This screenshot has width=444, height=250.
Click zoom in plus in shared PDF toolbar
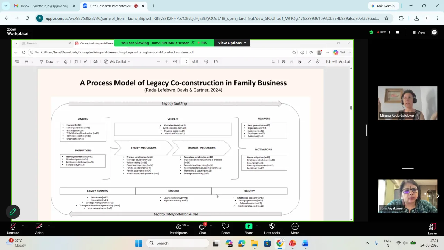point(166,61)
